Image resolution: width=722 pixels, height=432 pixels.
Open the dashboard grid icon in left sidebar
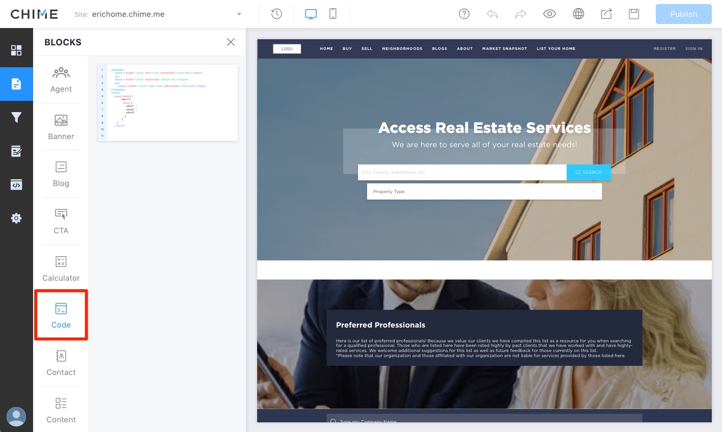16,50
